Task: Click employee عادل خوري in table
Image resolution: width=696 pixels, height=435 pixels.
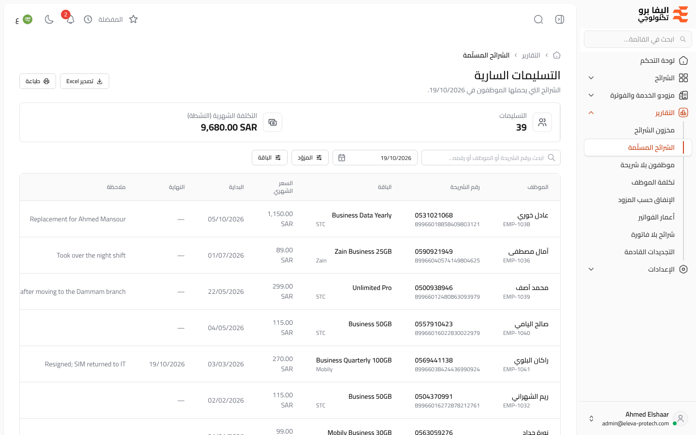Action: [533, 215]
